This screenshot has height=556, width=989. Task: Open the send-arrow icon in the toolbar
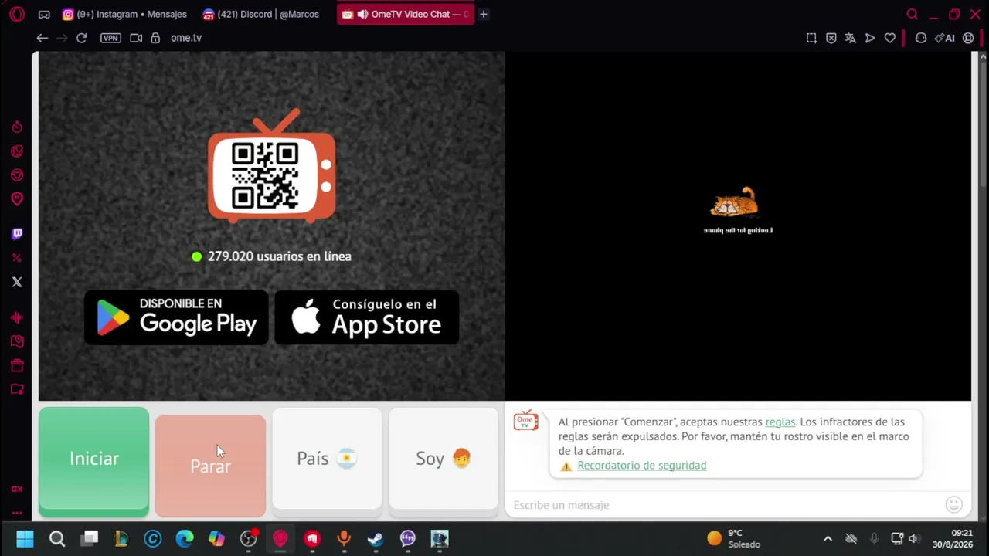[870, 38]
